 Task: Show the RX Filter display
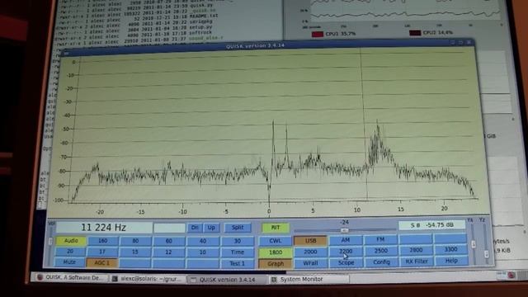coord(417,261)
